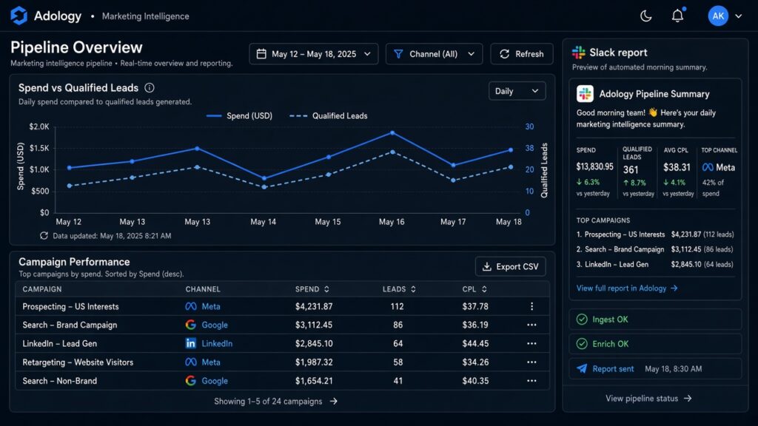758x426 pixels.
Task: Toggle the Qualified Leads legend series
Action: tap(328, 116)
